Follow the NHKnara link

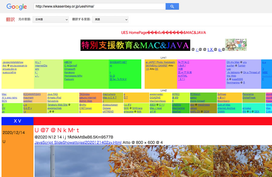137,108
